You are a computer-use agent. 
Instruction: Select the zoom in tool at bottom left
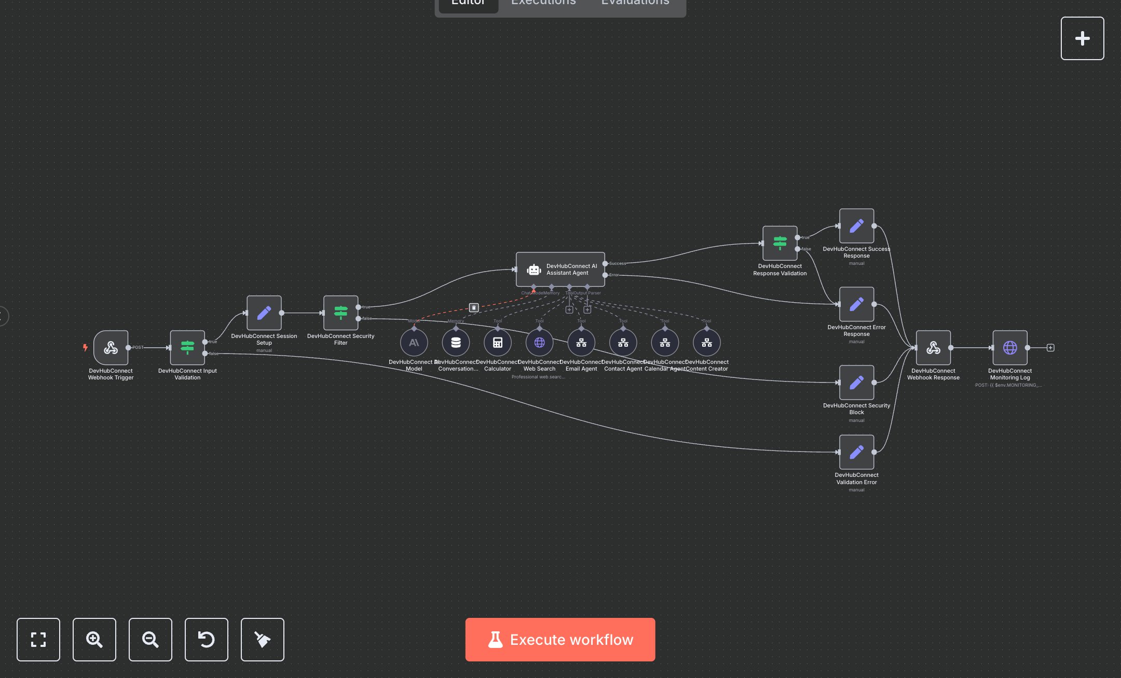pyautogui.click(x=94, y=640)
